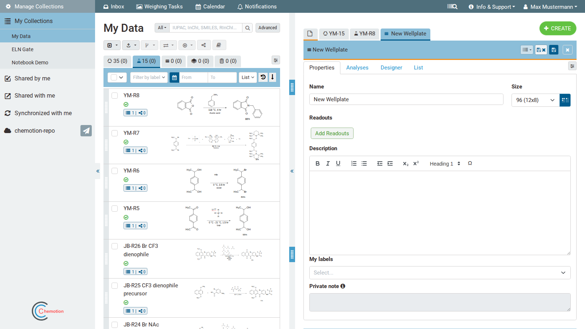585x329 pixels.
Task: Tick checkbox for JB-R26 Br CF3 dienophile
Action: (x=114, y=246)
